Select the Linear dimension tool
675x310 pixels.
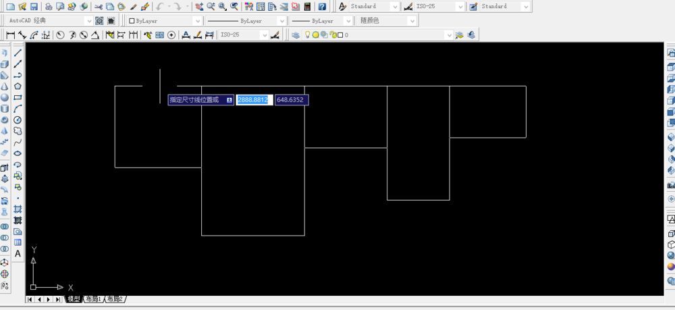tap(11, 35)
